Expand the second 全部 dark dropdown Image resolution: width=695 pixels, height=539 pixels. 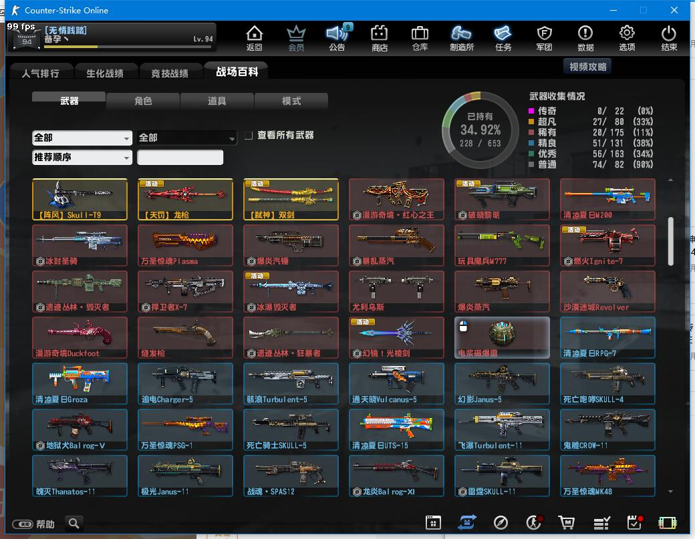(186, 138)
